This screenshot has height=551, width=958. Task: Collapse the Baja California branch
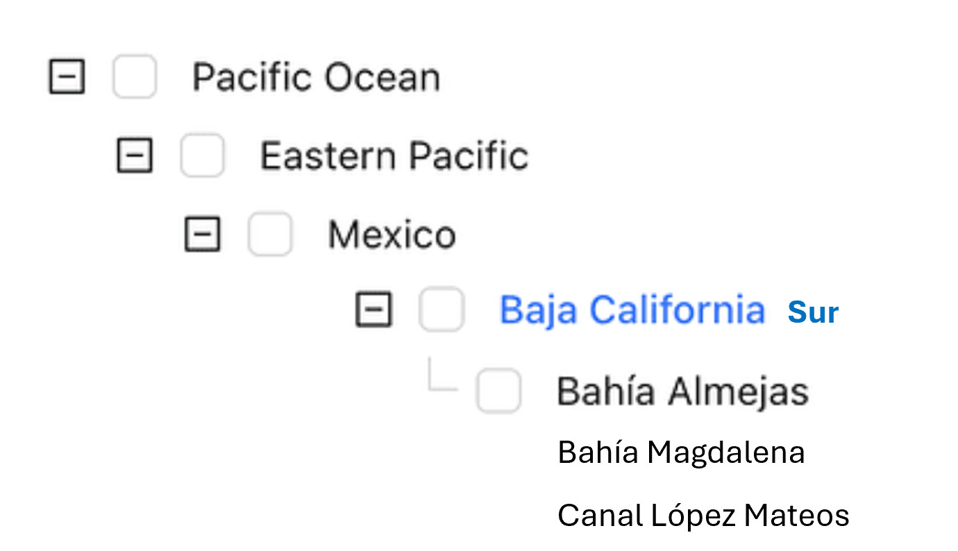373,310
